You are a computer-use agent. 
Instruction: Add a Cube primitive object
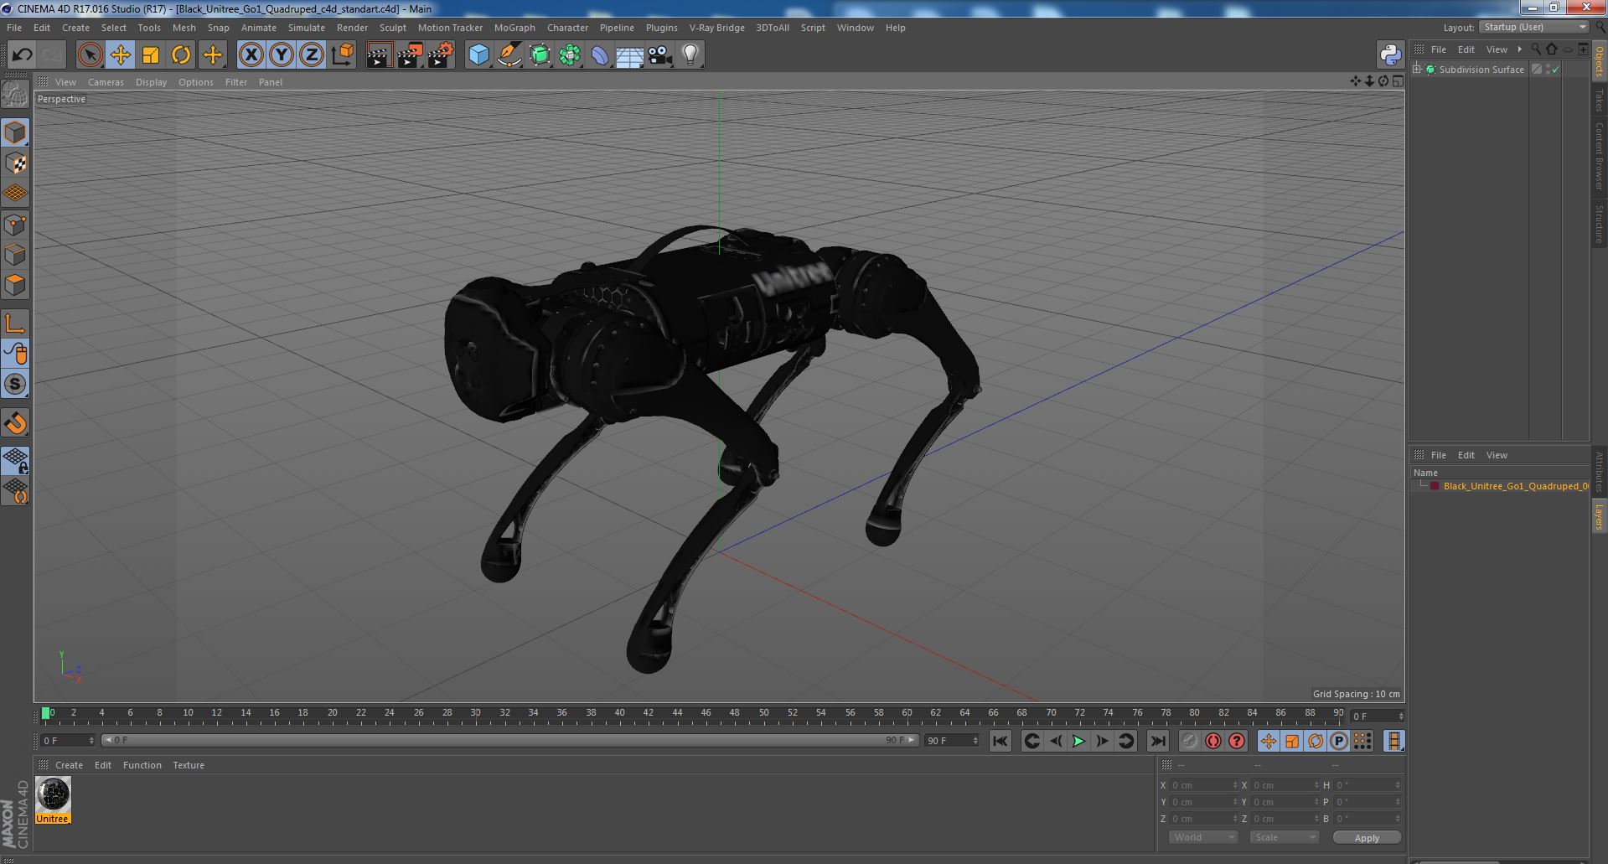tap(478, 55)
